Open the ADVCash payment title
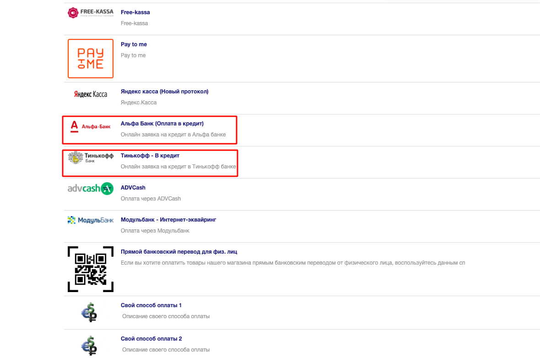Screen dimensions: 540x358 click(133, 188)
